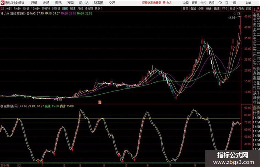Click the 多股 multi-stock toolbar button

201,9
